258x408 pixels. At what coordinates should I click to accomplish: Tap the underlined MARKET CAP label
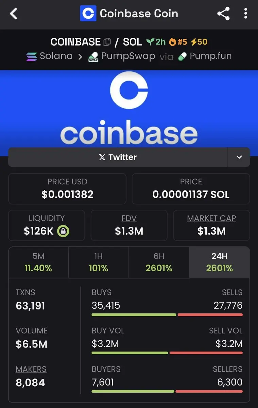[x=211, y=218]
